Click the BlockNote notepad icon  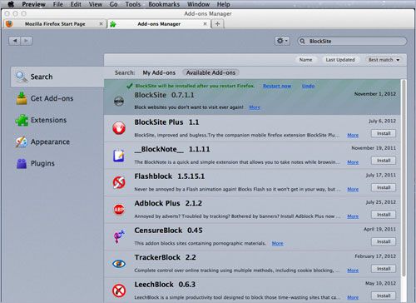pyautogui.click(x=119, y=156)
